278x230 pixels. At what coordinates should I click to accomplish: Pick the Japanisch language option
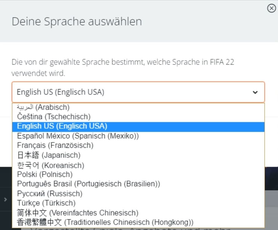tap(48, 155)
